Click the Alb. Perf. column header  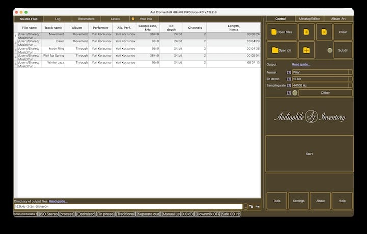[x=124, y=28]
